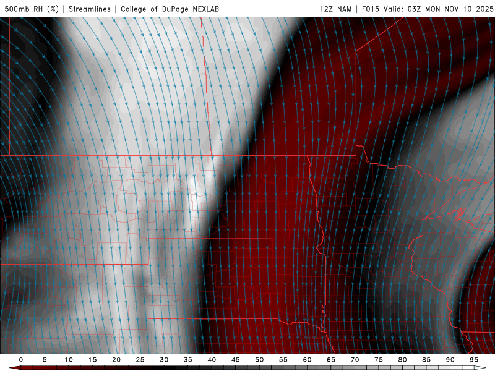Click the '55' label on color scale

coord(283,360)
